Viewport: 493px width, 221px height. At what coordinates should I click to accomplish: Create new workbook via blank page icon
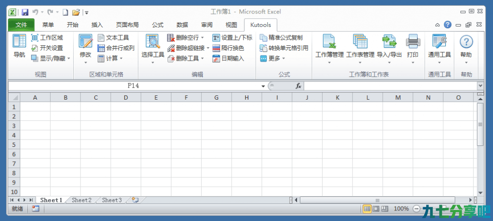click(x=65, y=12)
